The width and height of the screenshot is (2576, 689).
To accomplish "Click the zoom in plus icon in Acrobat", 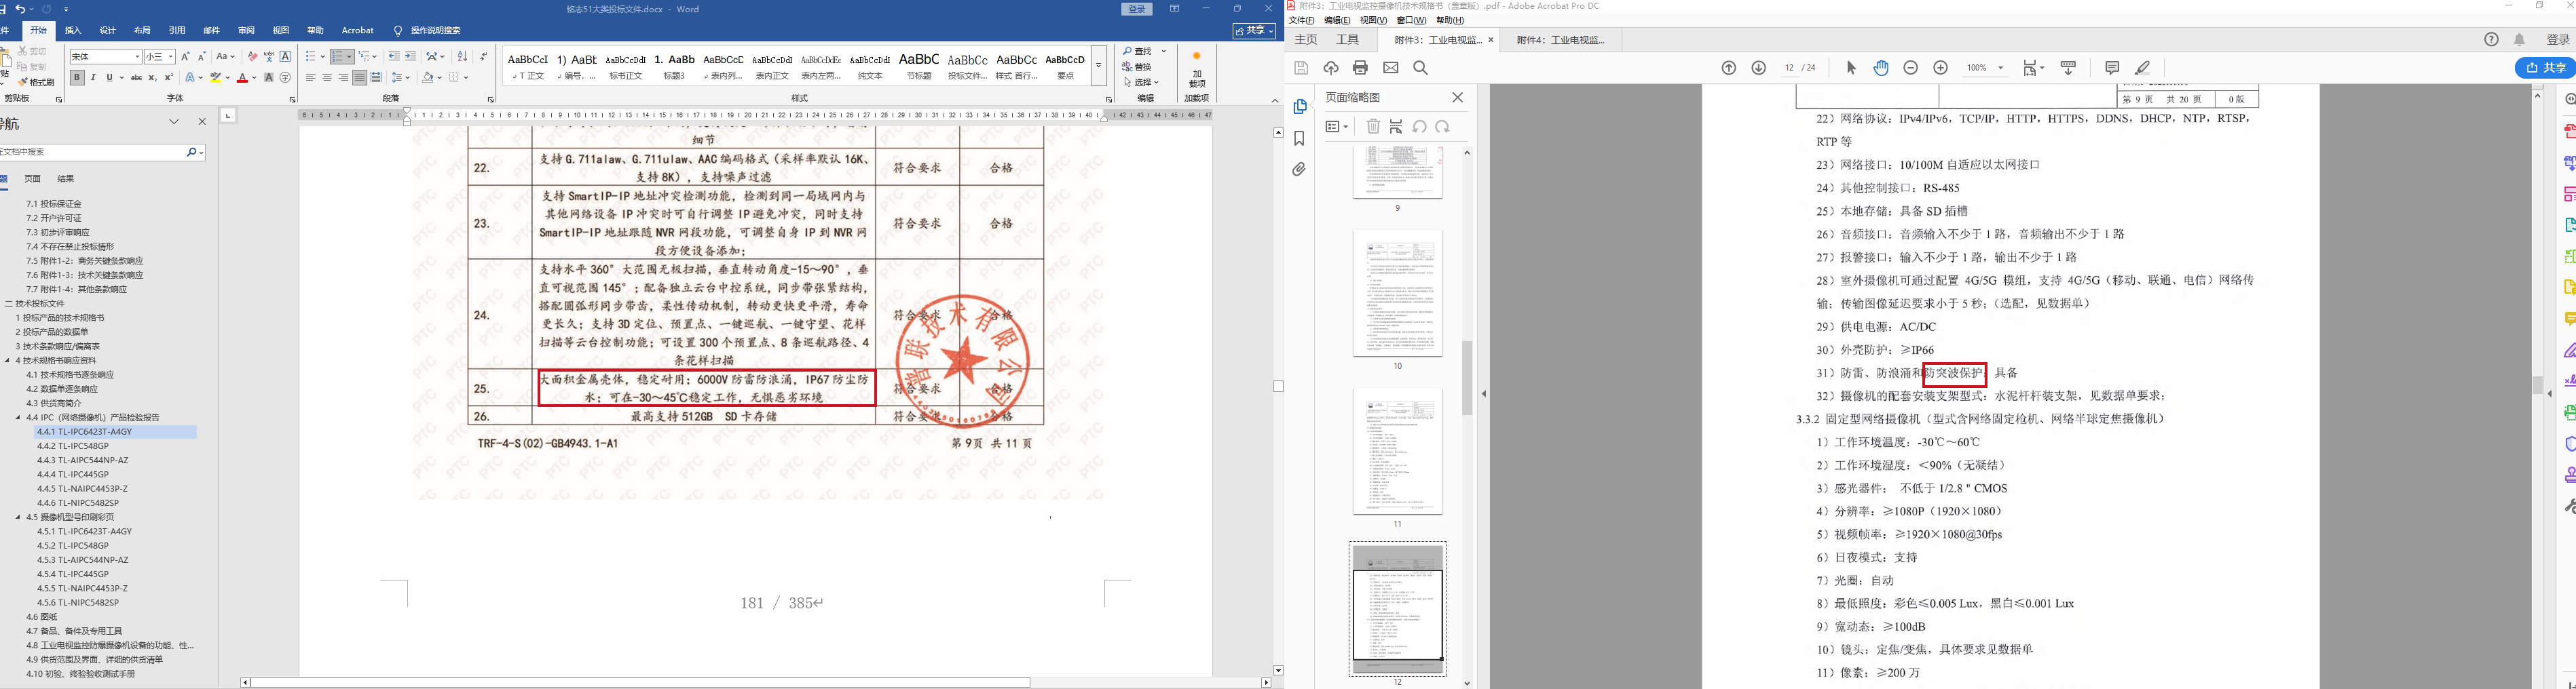I will pyautogui.click(x=1940, y=68).
